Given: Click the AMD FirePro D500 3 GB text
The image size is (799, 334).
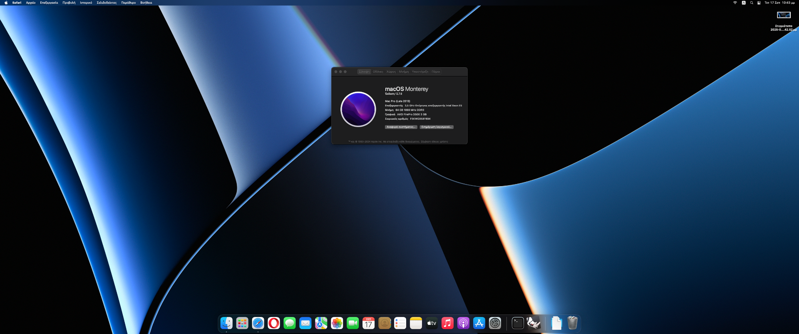Looking at the screenshot, I should click(x=412, y=114).
